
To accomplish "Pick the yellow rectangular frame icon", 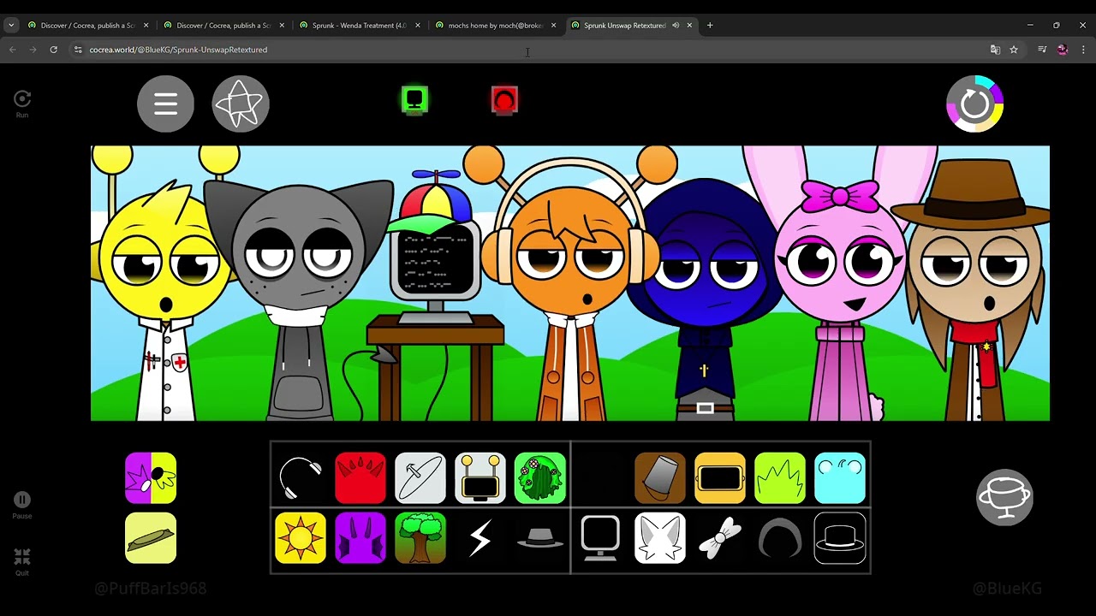I will (720, 477).
